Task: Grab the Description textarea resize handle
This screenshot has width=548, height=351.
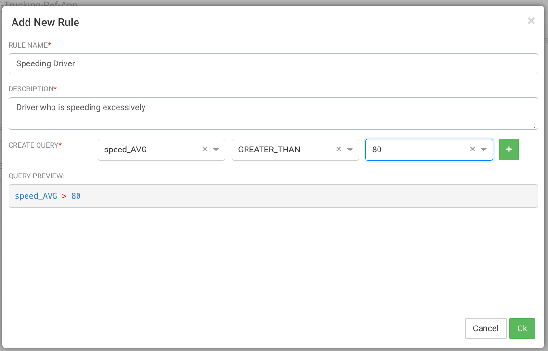Action: pos(535,127)
